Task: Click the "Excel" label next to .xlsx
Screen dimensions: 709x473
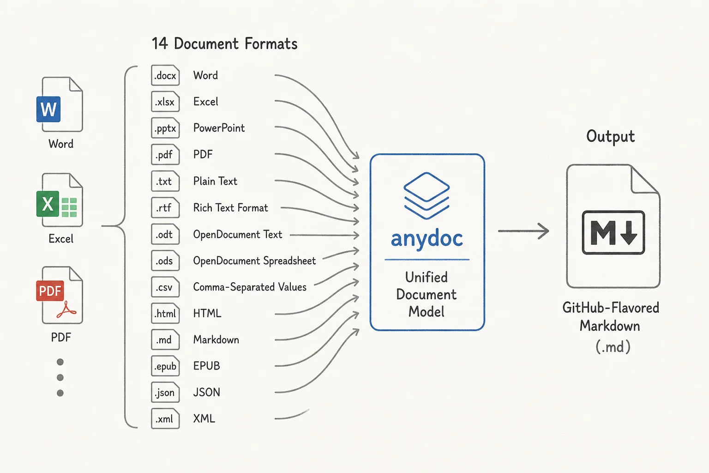Action: pos(205,102)
